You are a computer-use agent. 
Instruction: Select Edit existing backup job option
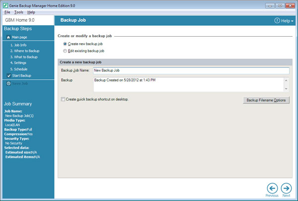(x=65, y=51)
